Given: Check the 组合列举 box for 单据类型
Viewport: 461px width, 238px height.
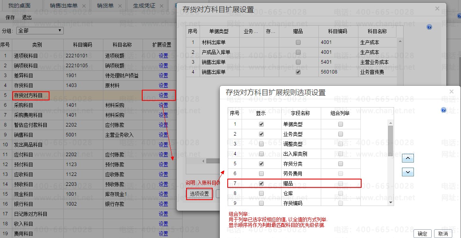Looking at the screenshot, I should point(341,124).
